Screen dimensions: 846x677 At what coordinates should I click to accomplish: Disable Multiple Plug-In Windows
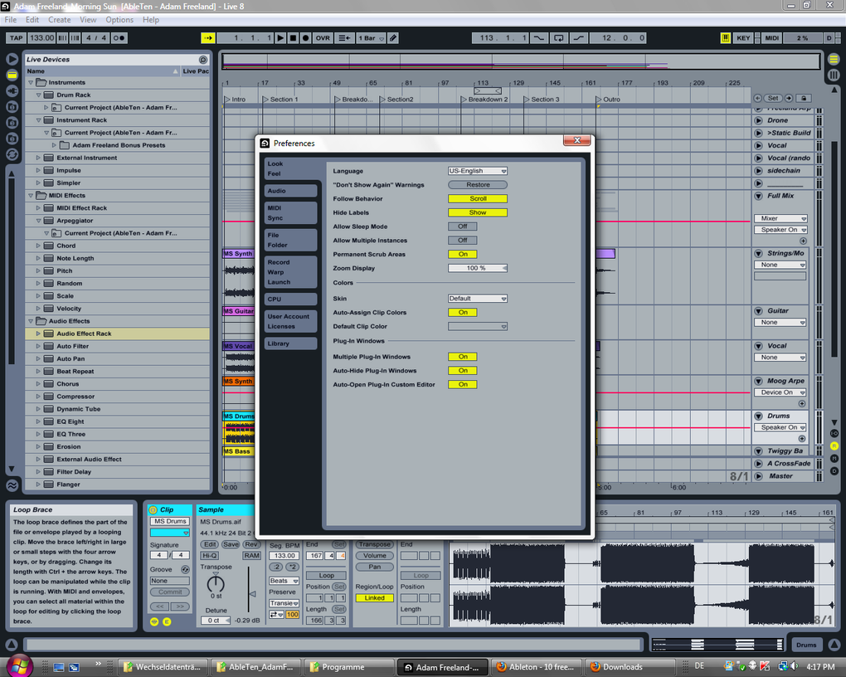[x=462, y=356]
